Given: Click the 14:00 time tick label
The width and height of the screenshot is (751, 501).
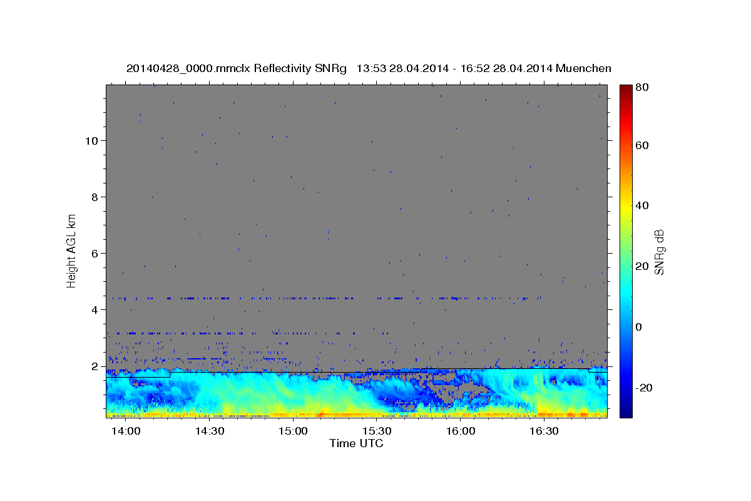Looking at the screenshot, I should 126,431.
